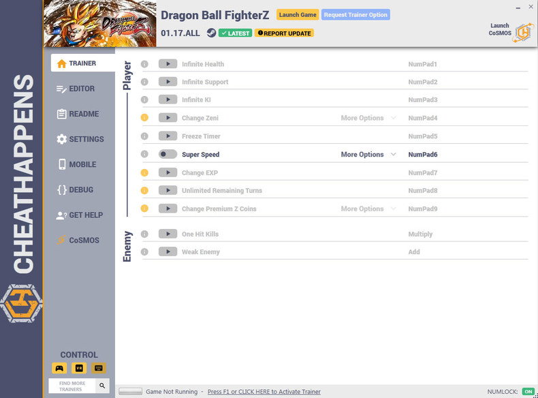Activate the Infinite Support play button
The image size is (538, 398).
(x=168, y=82)
